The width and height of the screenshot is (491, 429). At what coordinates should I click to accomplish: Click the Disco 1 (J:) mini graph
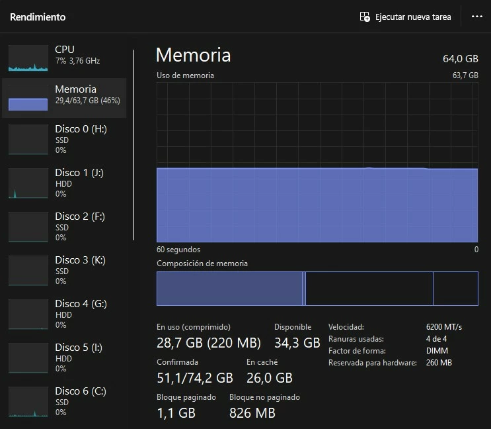[x=28, y=183]
